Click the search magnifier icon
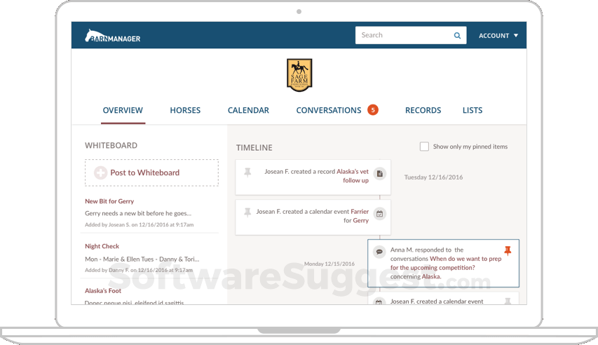This screenshot has width=598, height=345. pos(457,36)
